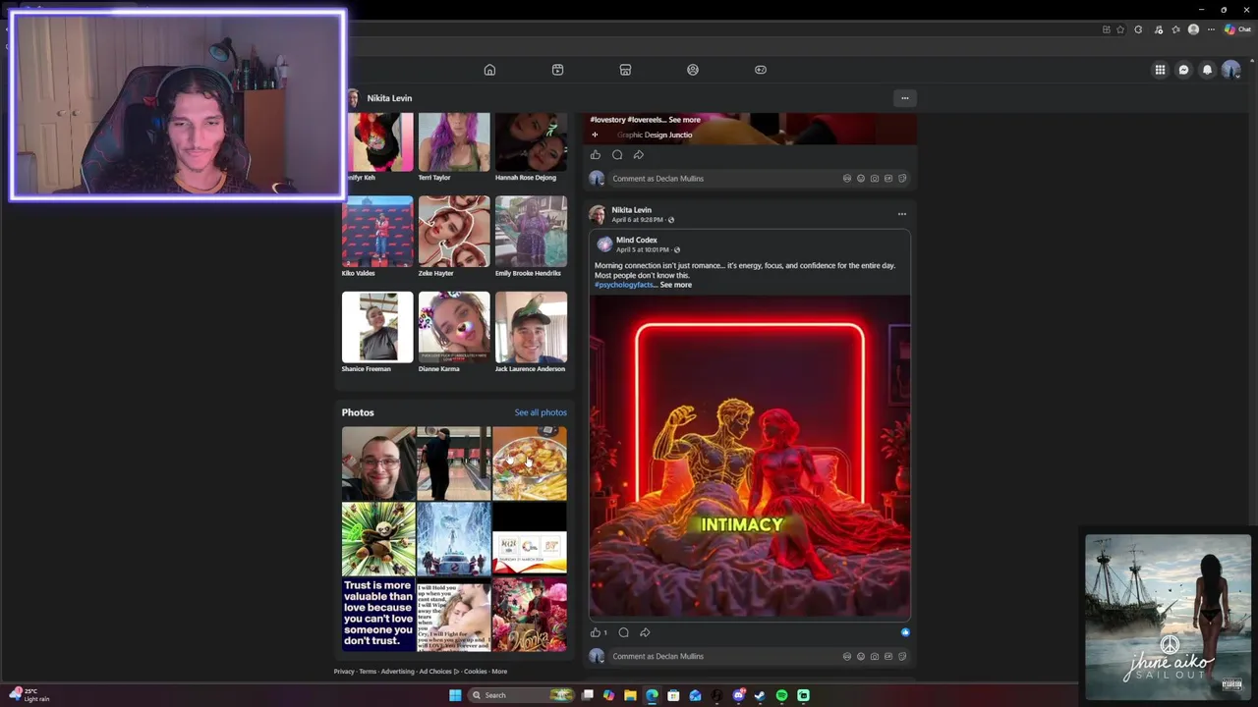Open the weather widget showing Light rain

click(x=29, y=695)
